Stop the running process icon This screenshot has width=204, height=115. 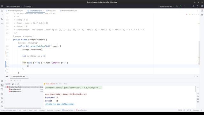pyautogui.click(x=11, y=80)
